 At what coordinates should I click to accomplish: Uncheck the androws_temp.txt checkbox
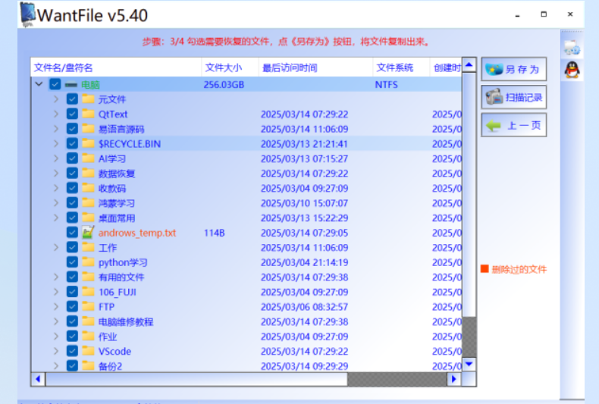pos(72,233)
